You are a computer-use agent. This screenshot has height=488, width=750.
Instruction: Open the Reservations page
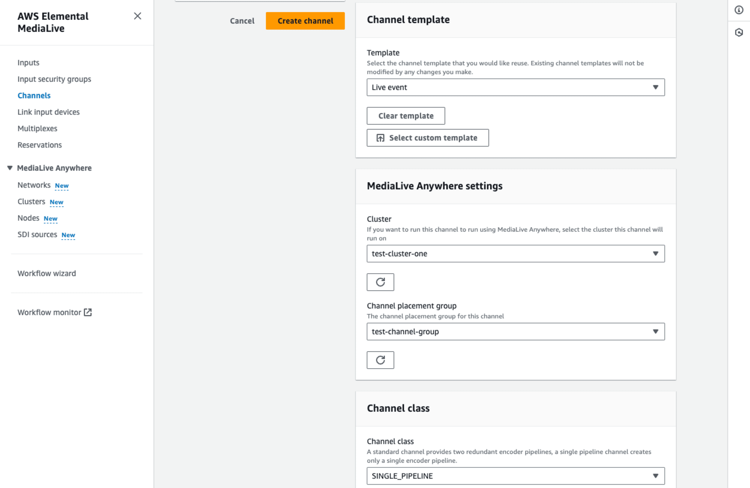pyautogui.click(x=40, y=145)
